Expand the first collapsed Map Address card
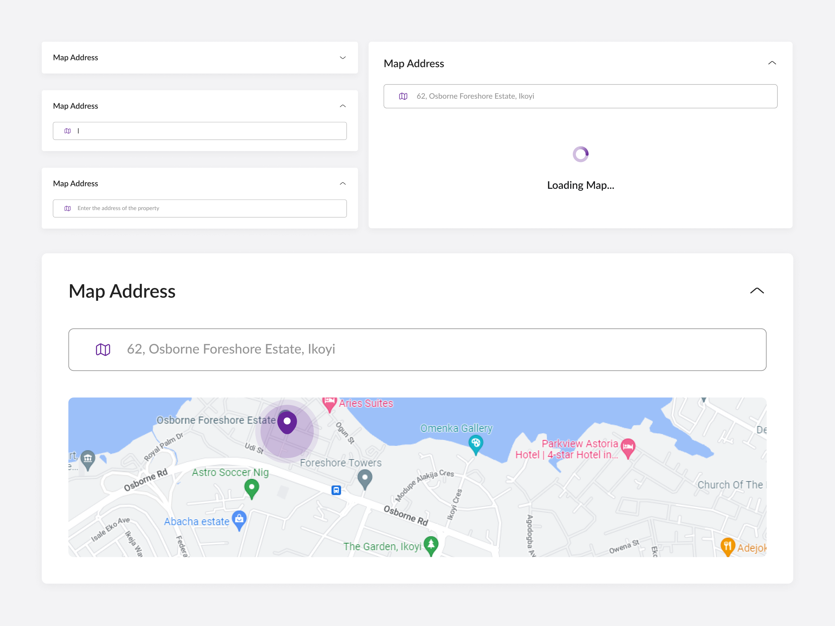Viewport: 835px width, 626px height. (343, 58)
